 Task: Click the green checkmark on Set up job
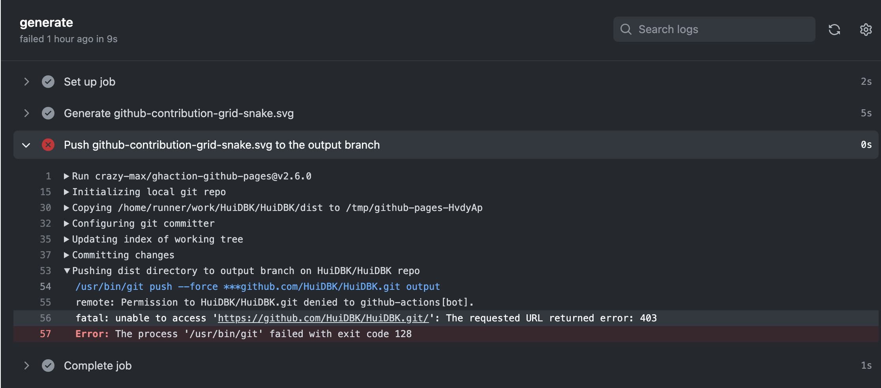coord(48,82)
